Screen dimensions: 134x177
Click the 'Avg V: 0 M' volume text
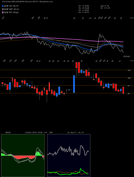pyautogui.click(x=105, y=6)
